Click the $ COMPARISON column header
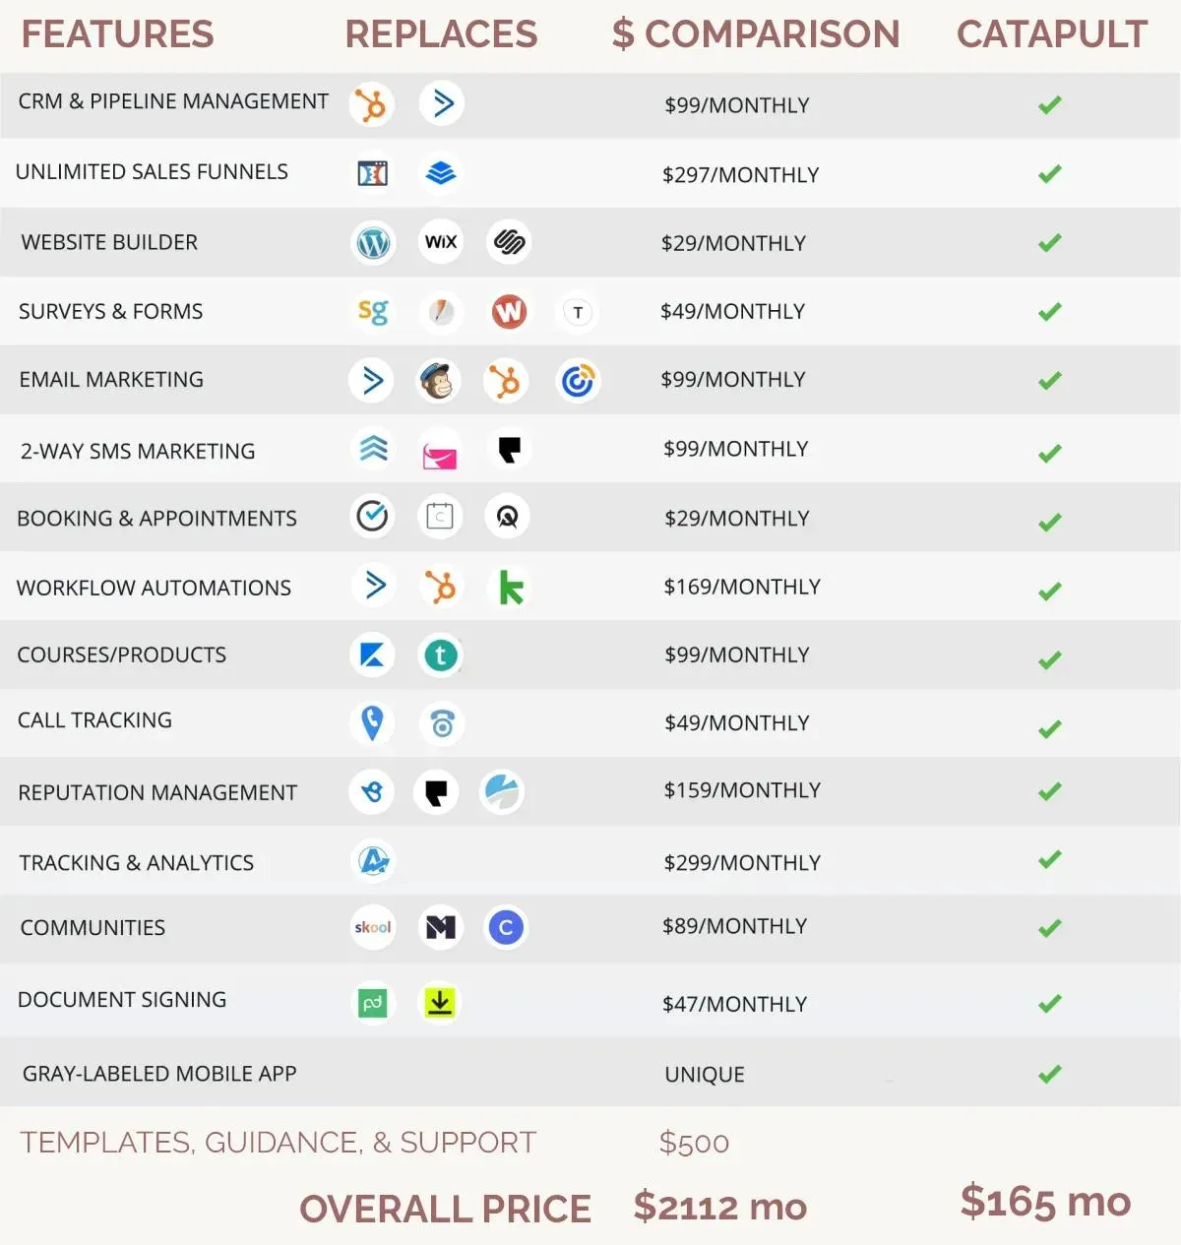The image size is (1181, 1245). [x=756, y=34]
